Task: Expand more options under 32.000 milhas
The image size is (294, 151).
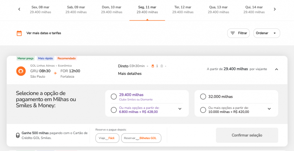Action: point(269,109)
